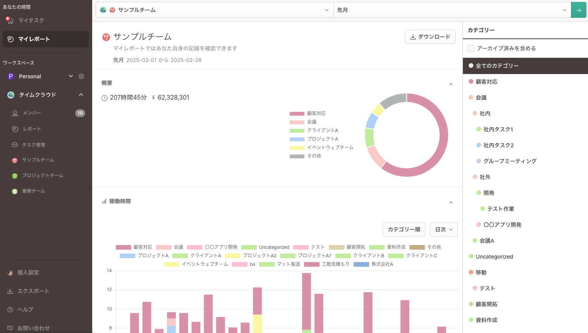This screenshot has width=588, height=333.
Task: Open the 日次 interval selector
Action: point(444,229)
